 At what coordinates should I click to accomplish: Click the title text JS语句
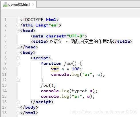55,41
